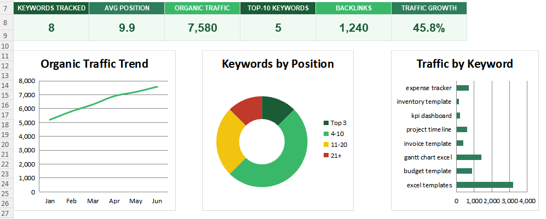
Task: Select the Jun label on the trend chart
Action: tap(158, 201)
